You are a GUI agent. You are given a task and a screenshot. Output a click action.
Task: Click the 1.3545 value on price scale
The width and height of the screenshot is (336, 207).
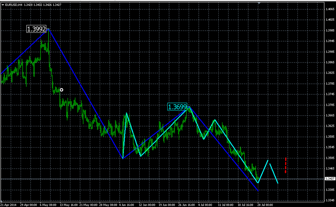330,147
